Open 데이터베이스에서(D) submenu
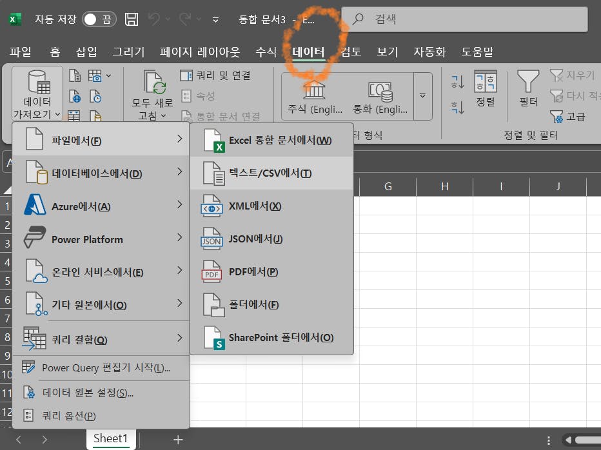601x450 pixels. point(101,173)
